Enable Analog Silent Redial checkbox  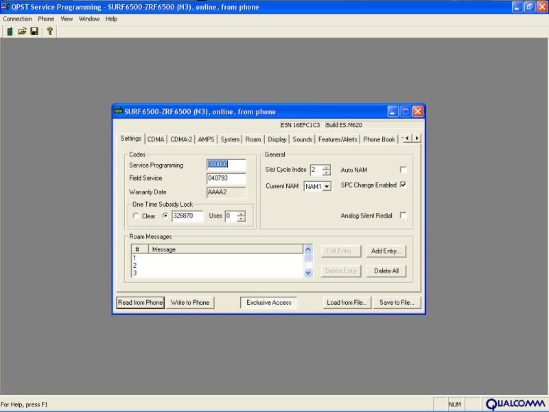[403, 215]
